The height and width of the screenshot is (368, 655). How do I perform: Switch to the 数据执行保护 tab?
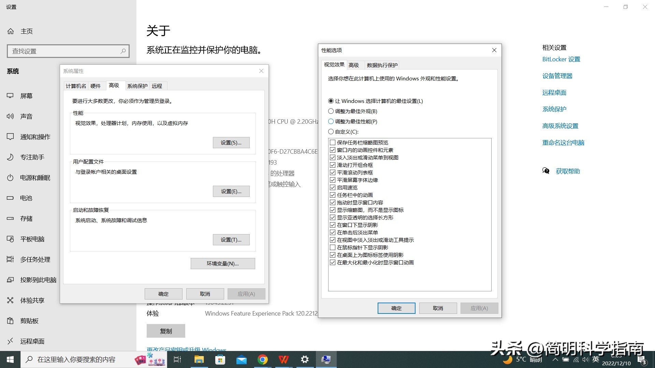coord(382,65)
